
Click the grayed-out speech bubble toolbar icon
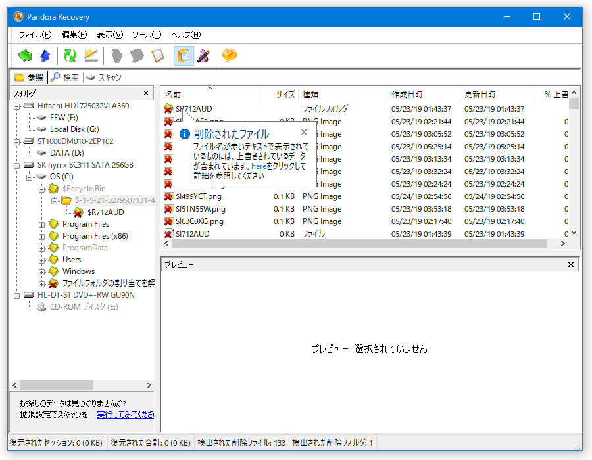point(137,56)
